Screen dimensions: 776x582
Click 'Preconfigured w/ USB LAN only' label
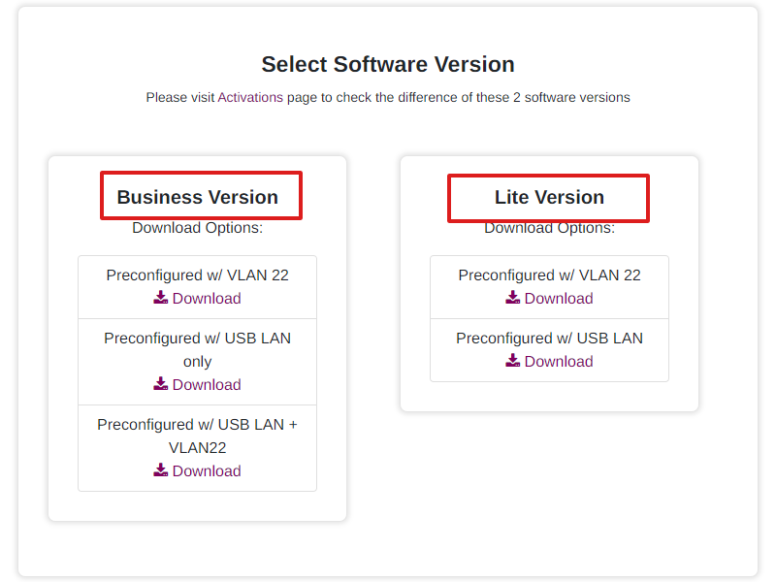[198, 350]
